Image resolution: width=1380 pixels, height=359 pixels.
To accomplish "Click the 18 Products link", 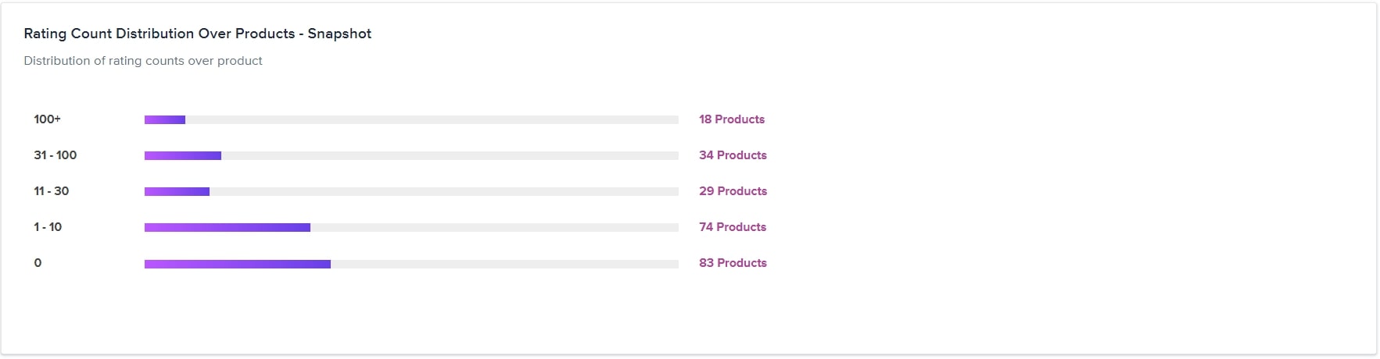I will coord(732,119).
